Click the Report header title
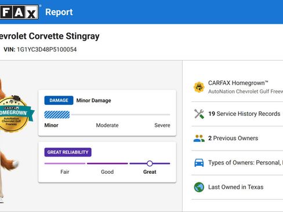This screenshot has width=283, height=212. (59, 12)
